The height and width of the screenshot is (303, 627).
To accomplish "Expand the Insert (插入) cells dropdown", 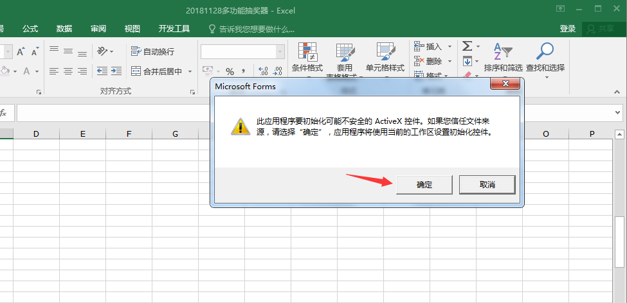I will click(450, 47).
